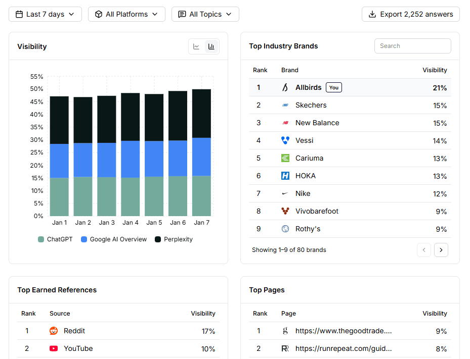The height and width of the screenshot is (359, 470).
Task: Click the Cariuma green logo
Action: pos(285,158)
